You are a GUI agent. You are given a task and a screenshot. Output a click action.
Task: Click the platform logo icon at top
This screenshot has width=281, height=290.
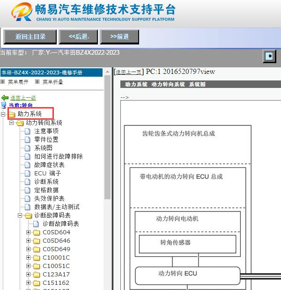point(22,12)
